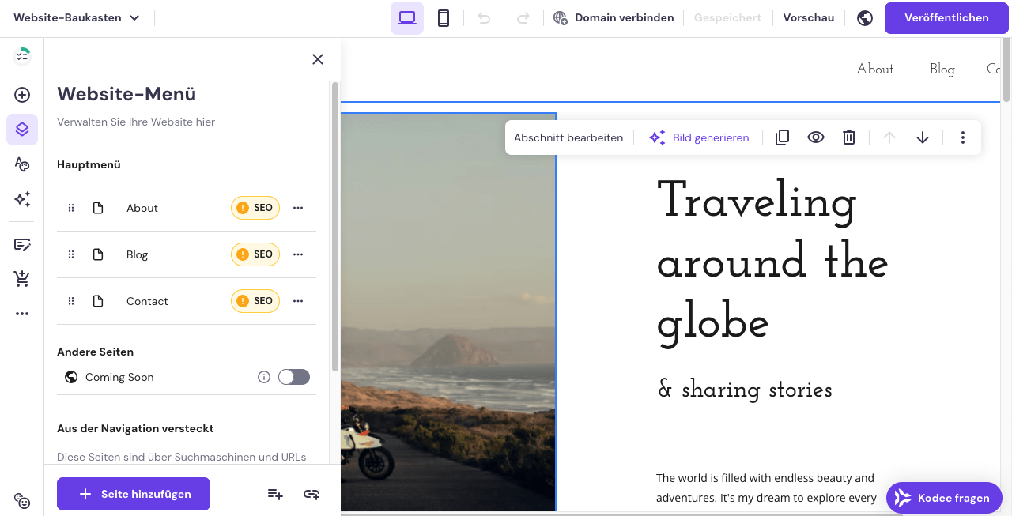Viewport: 1012px width, 516px height.
Task: Click Bild generieren
Action: (x=700, y=137)
